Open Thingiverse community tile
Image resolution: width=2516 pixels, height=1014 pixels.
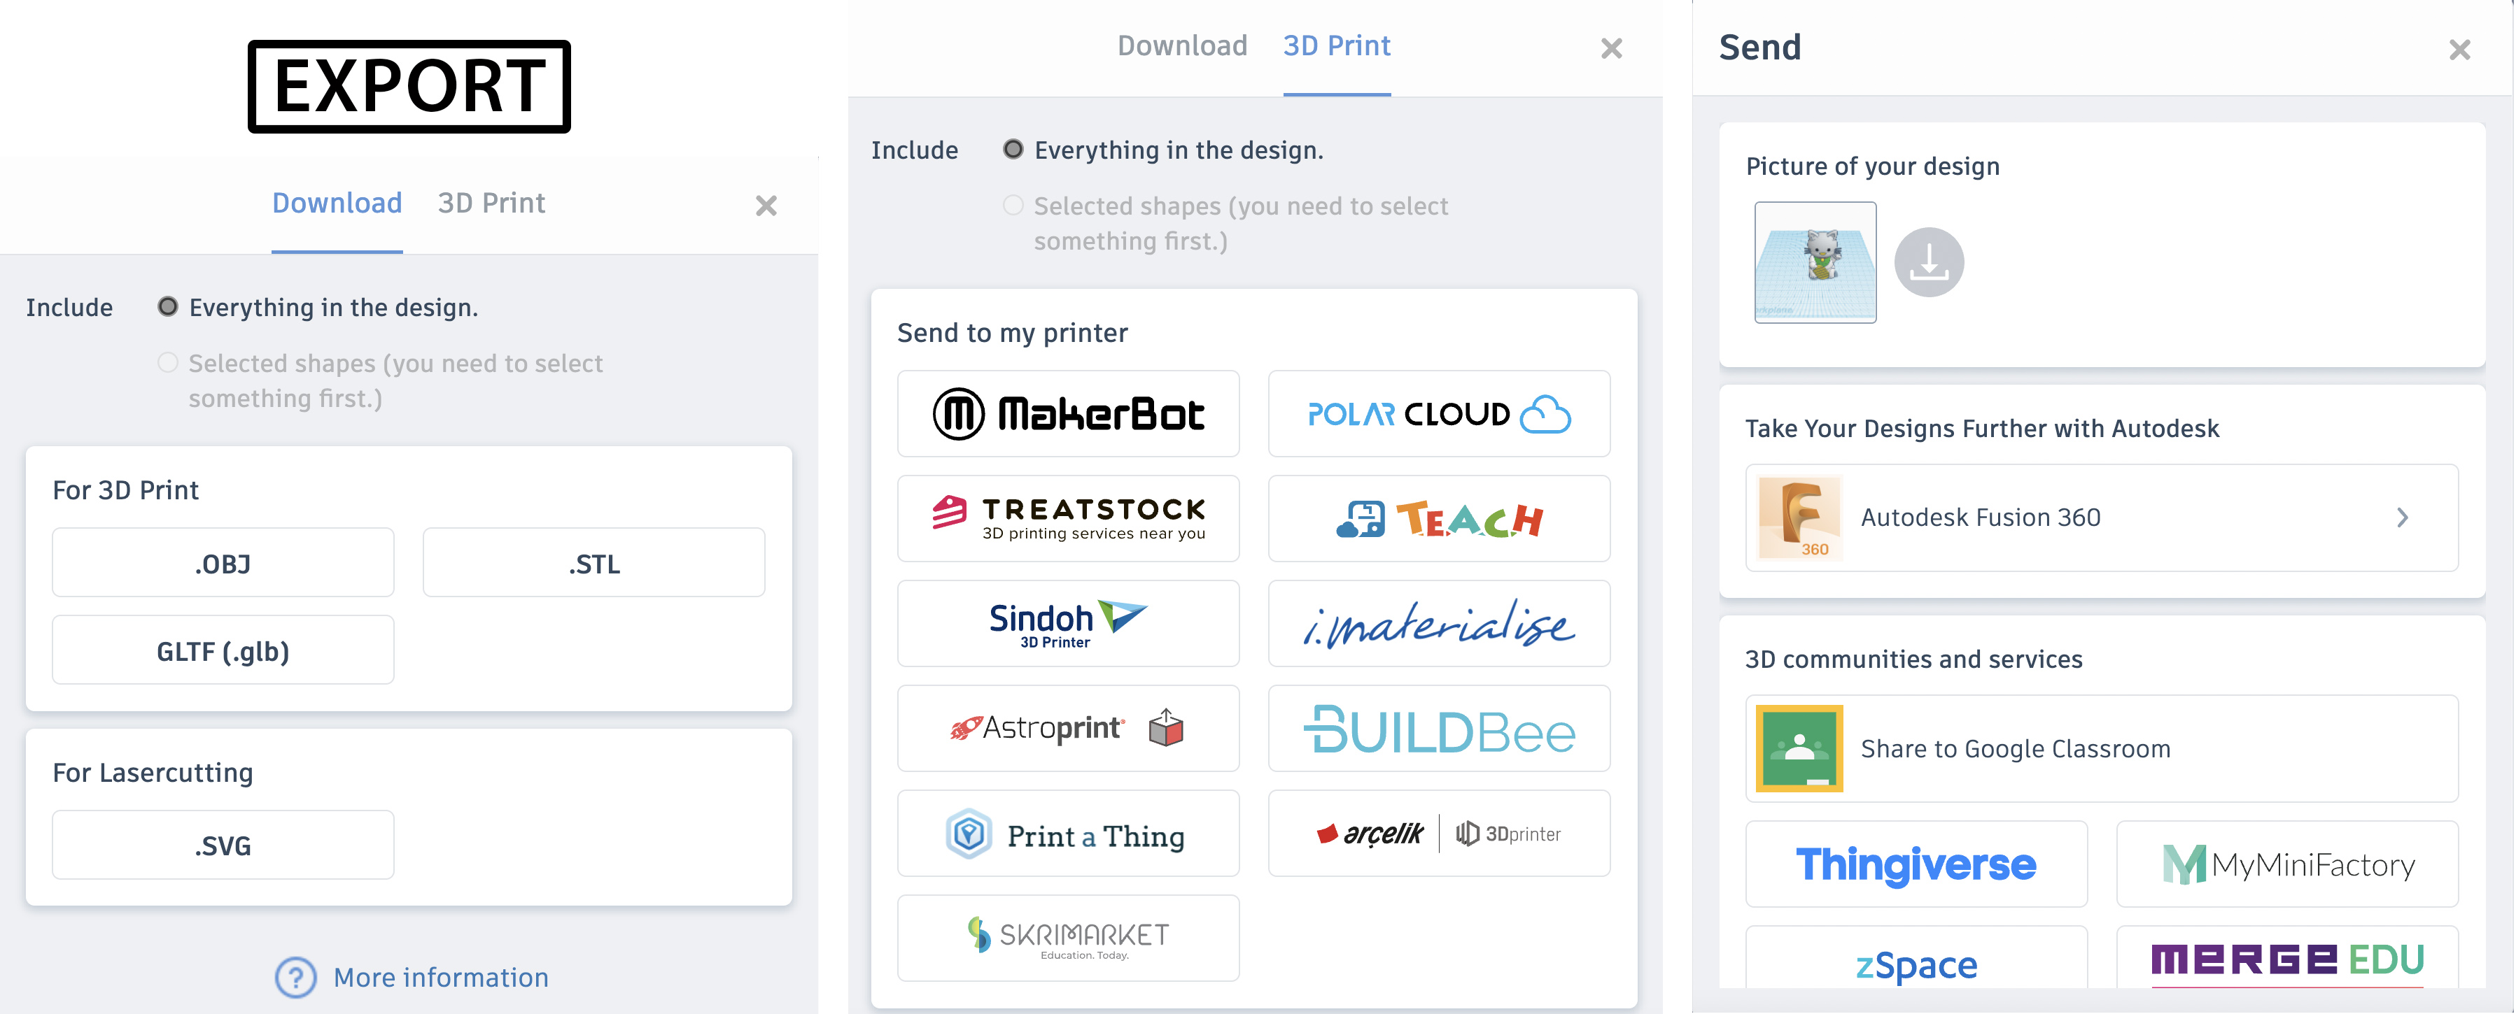(x=1916, y=864)
